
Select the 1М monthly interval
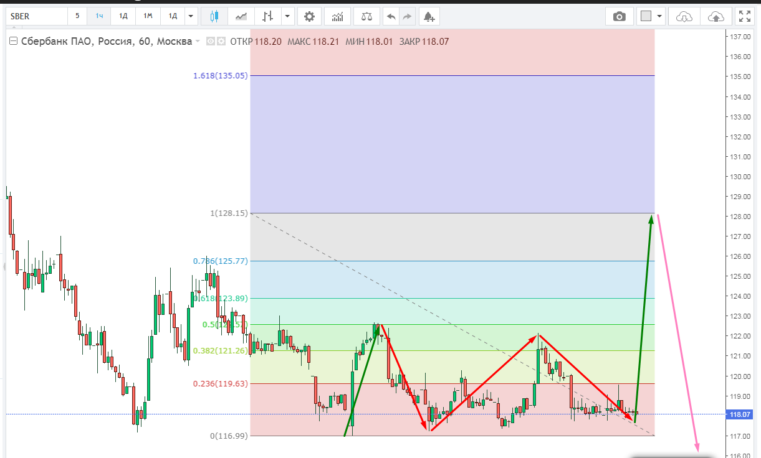click(148, 16)
